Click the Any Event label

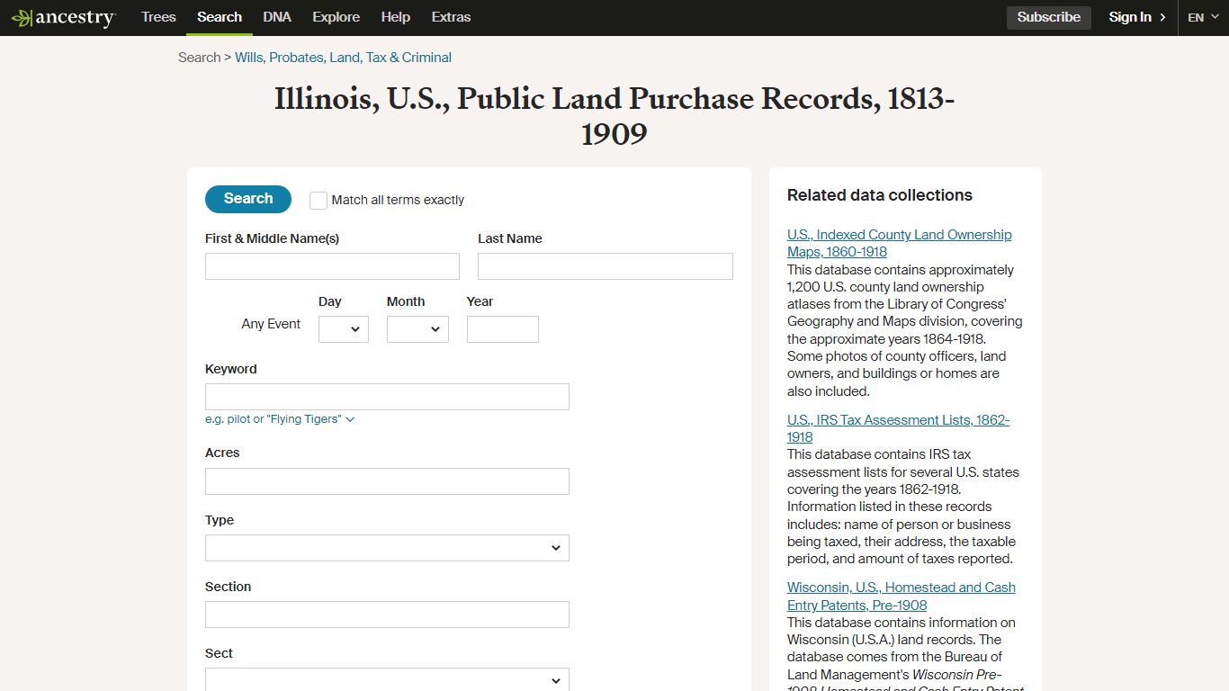[271, 324]
